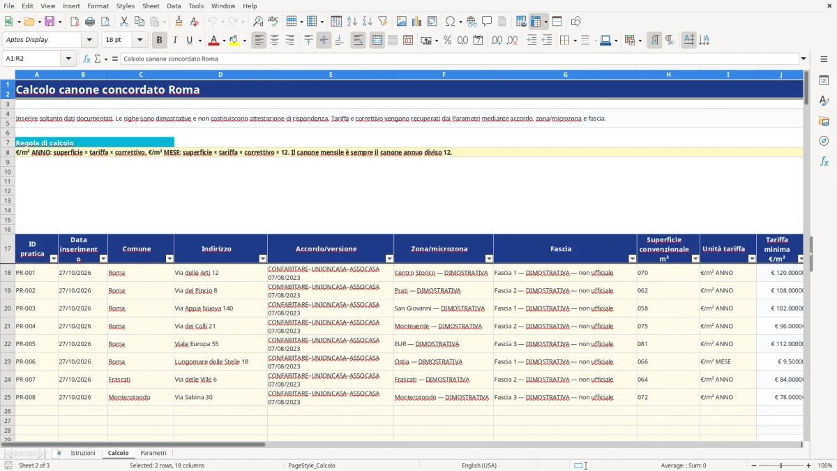Toggle underline formatting

[x=189, y=40]
